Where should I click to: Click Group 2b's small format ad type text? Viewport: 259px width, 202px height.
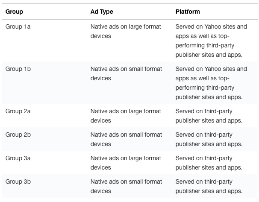(126, 139)
